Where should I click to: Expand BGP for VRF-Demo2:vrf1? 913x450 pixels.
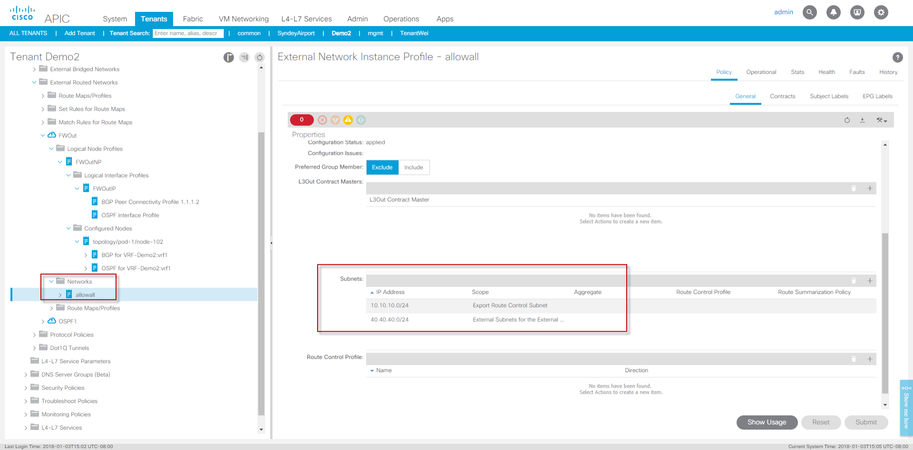click(86, 255)
